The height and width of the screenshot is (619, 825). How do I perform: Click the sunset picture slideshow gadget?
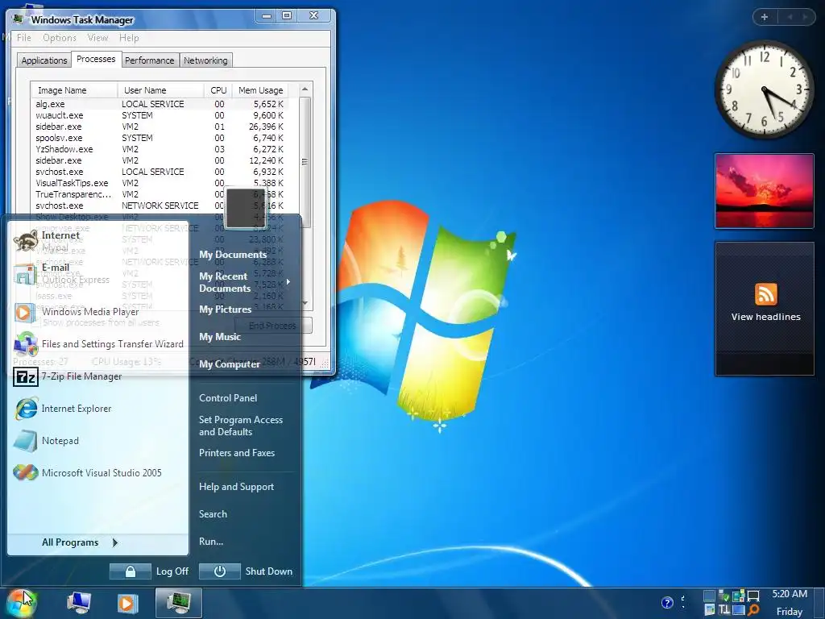click(x=764, y=190)
